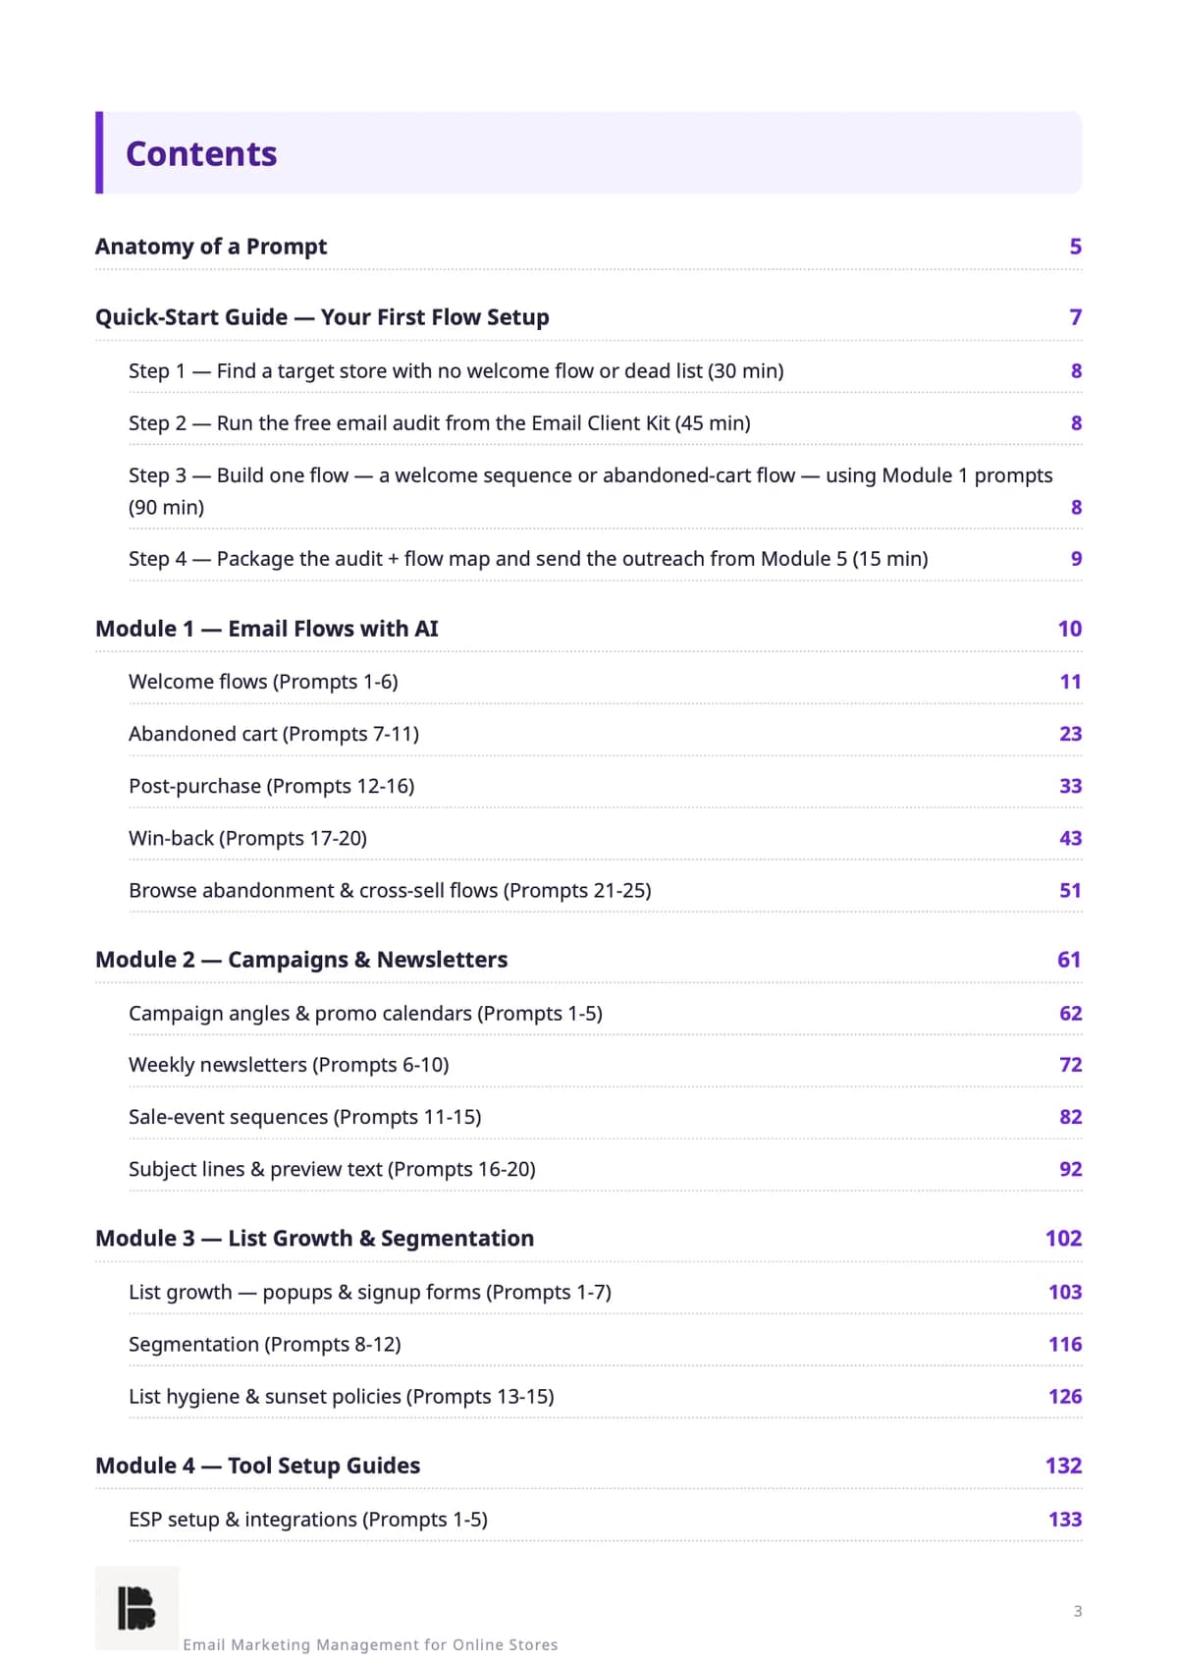Click the brand logo icon in footer
Image resolution: width=1178 pixels, height=1666 pixels.
(x=136, y=1608)
